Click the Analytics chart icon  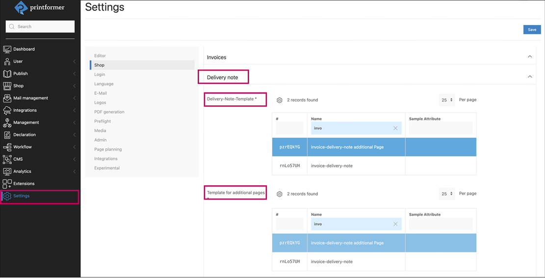7,172
